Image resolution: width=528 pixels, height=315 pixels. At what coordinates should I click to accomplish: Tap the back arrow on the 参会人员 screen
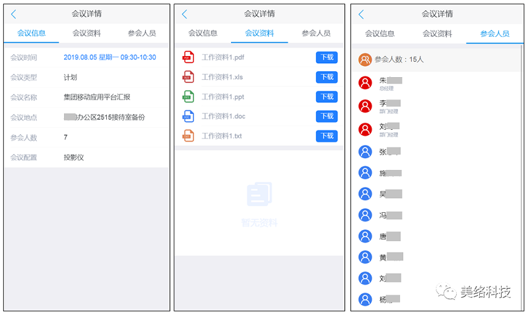pyautogui.click(x=361, y=14)
